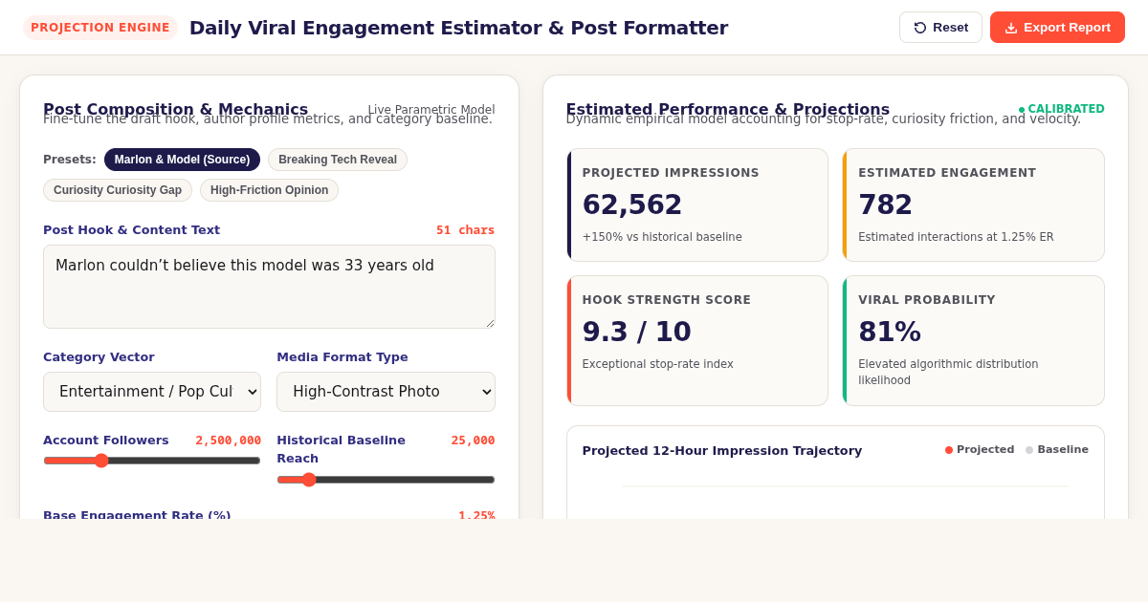Click the 25,000 baseline reach value
Image resolution: width=1148 pixels, height=602 pixels.
pos(473,441)
